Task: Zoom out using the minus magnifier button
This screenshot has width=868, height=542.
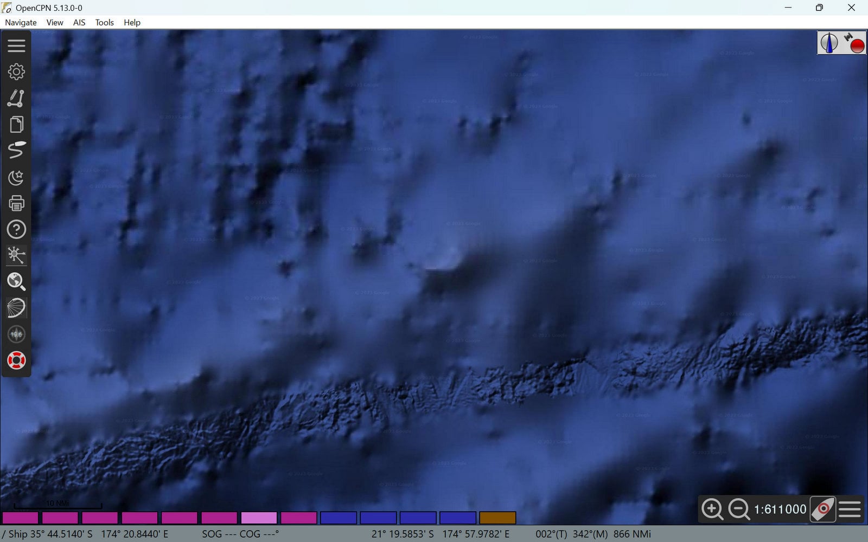Action: (739, 509)
